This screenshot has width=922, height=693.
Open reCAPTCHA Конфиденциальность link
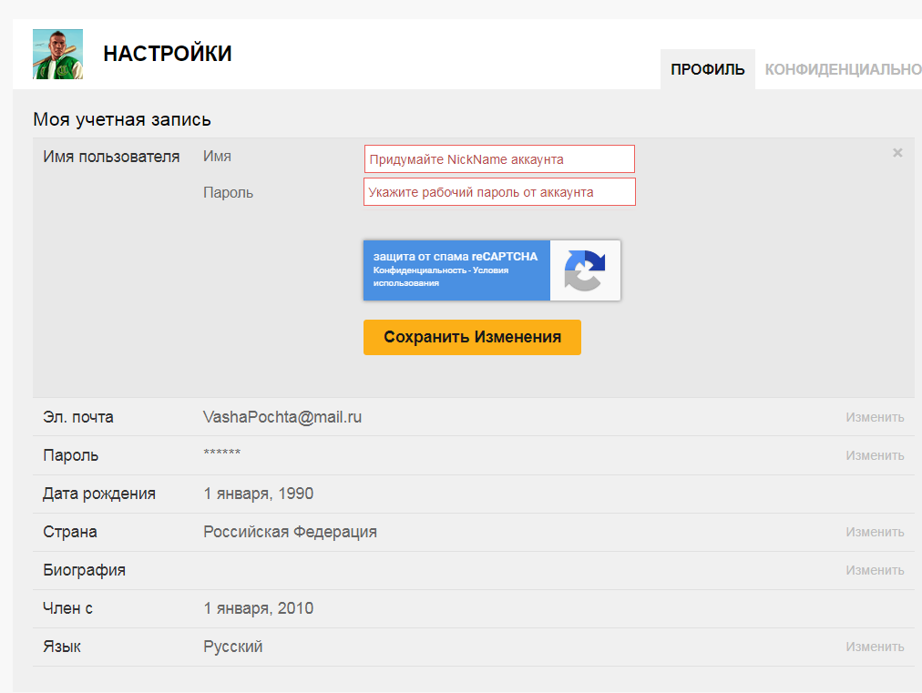[419, 270]
